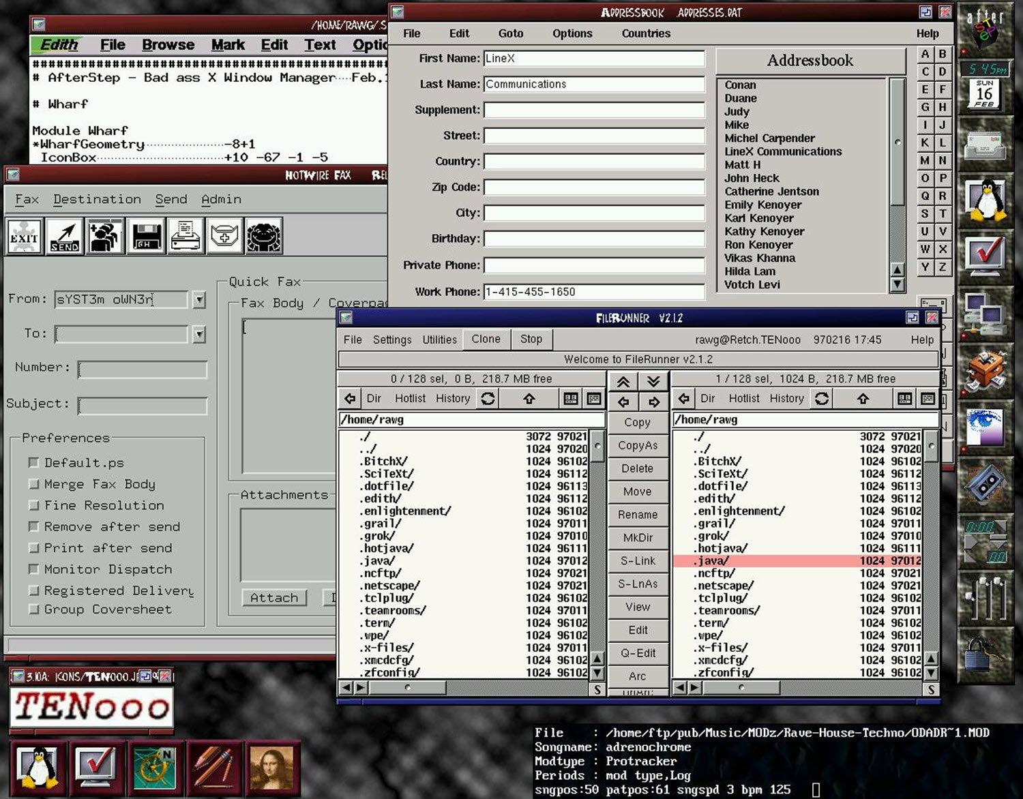
Task: Open the Tux penguin icon in the Wharf
Action: pyautogui.click(x=986, y=200)
